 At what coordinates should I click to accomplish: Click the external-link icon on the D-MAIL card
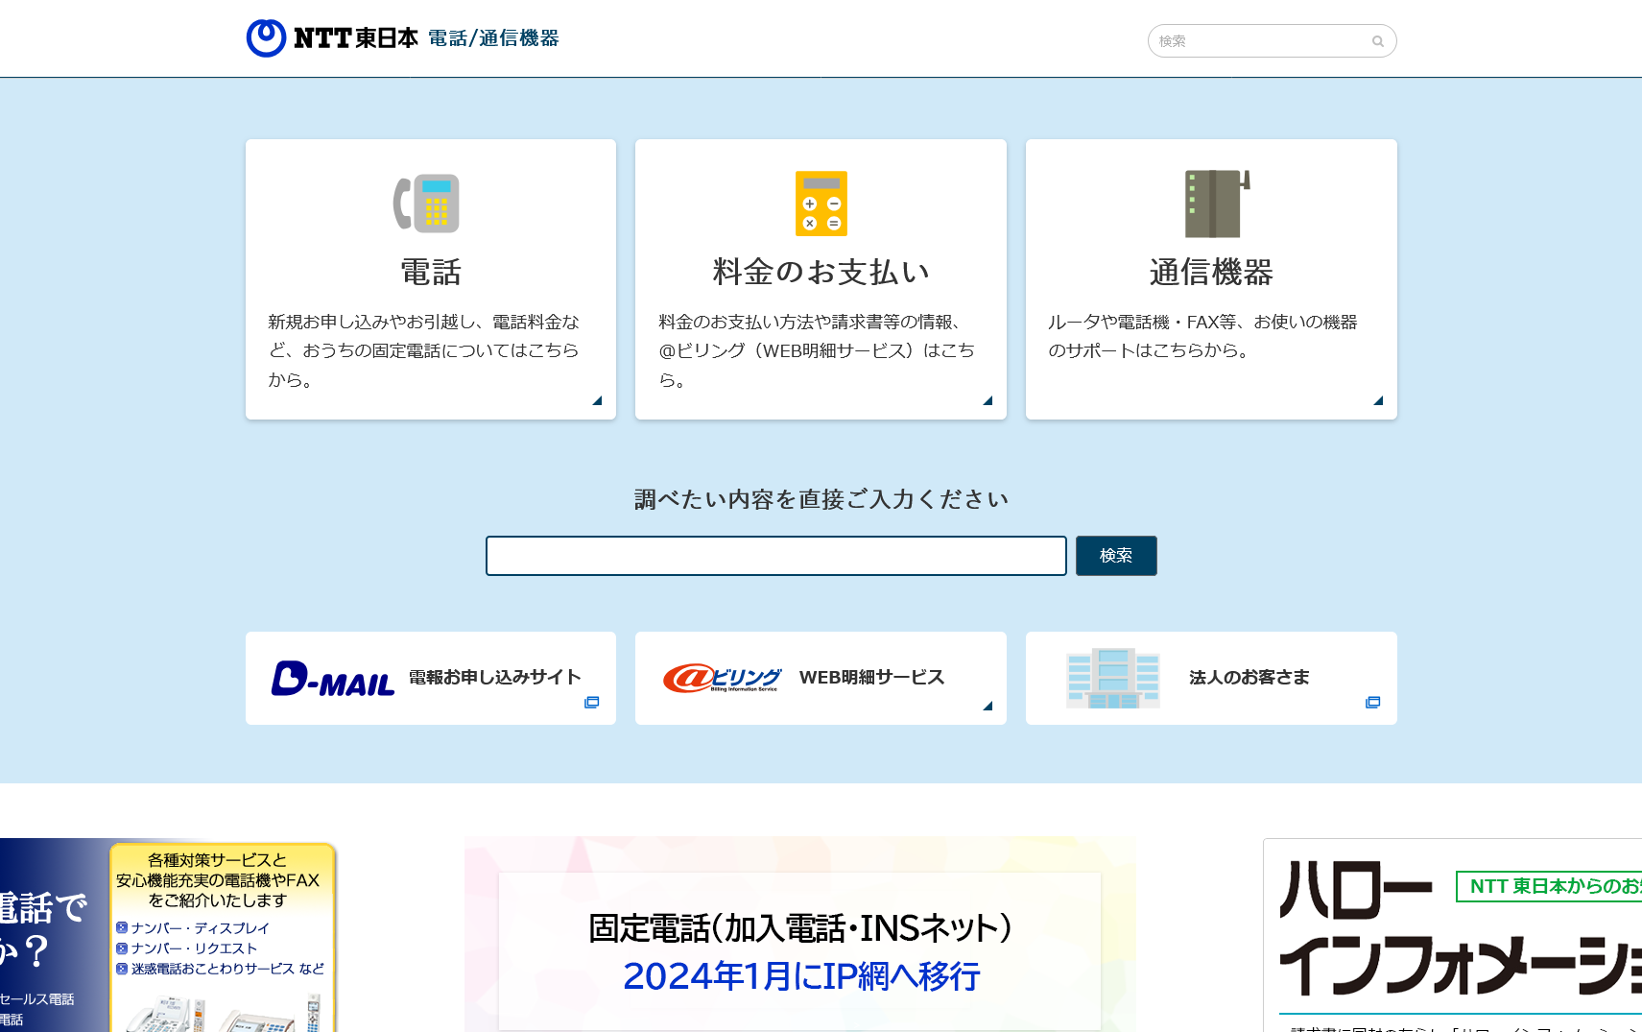point(592,702)
